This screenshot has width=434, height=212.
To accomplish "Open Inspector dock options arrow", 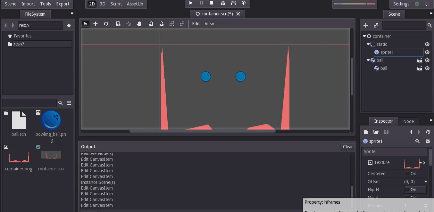I will coord(431,120).
